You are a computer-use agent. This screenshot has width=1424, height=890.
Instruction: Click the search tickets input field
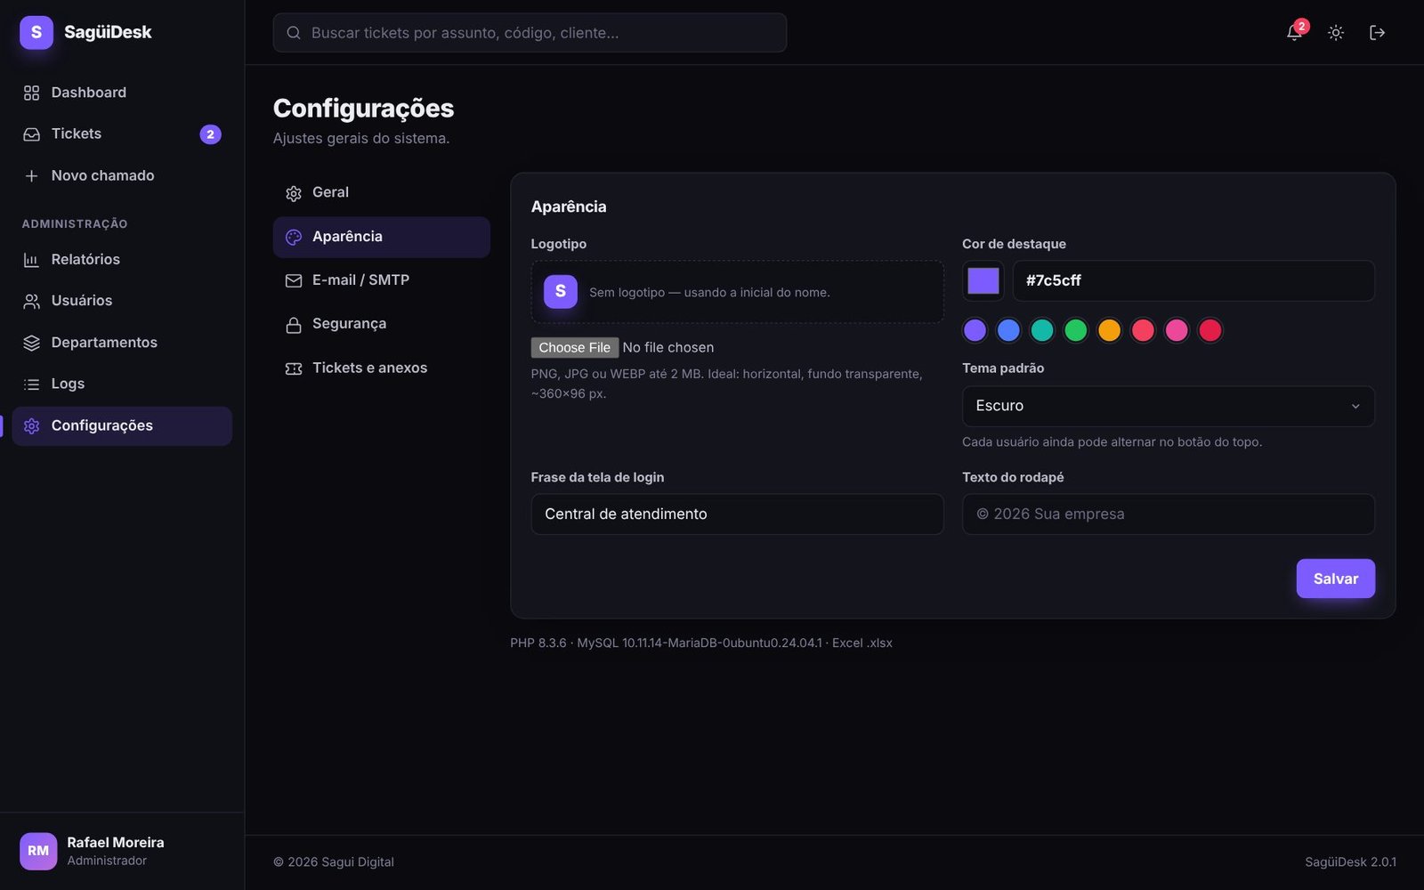click(x=530, y=33)
